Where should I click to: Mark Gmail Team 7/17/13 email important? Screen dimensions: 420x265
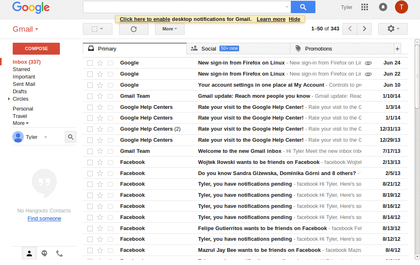tap(110, 151)
